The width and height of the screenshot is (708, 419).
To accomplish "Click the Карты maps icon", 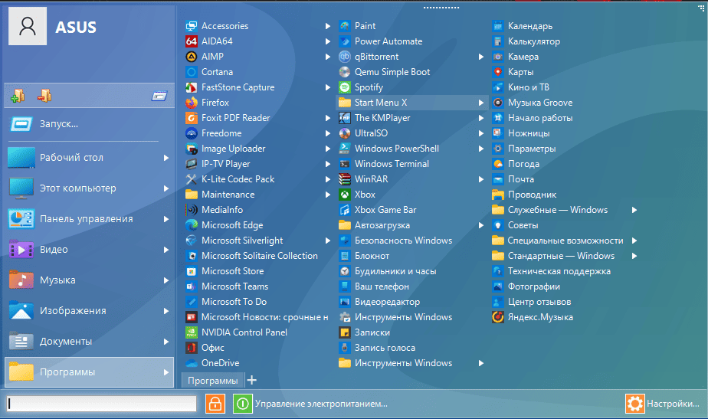I will tap(497, 72).
